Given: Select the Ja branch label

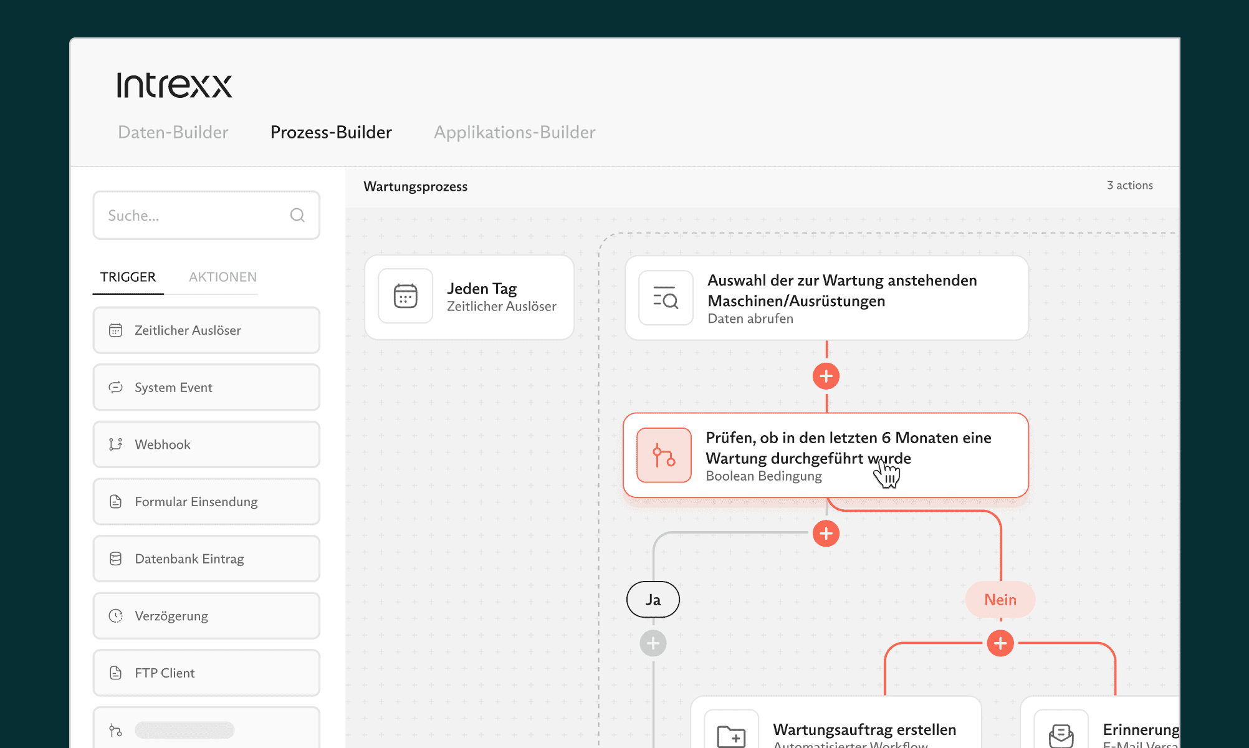Looking at the screenshot, I should click(653, 600).
